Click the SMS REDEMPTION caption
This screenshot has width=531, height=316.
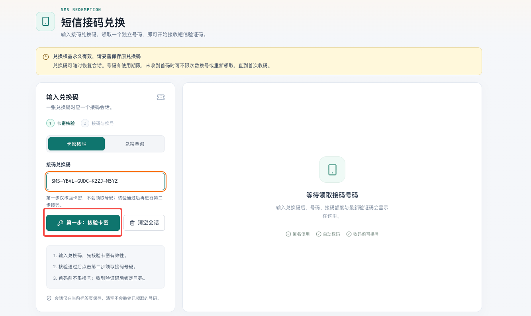pyautogui.click(x=81, y=10)
